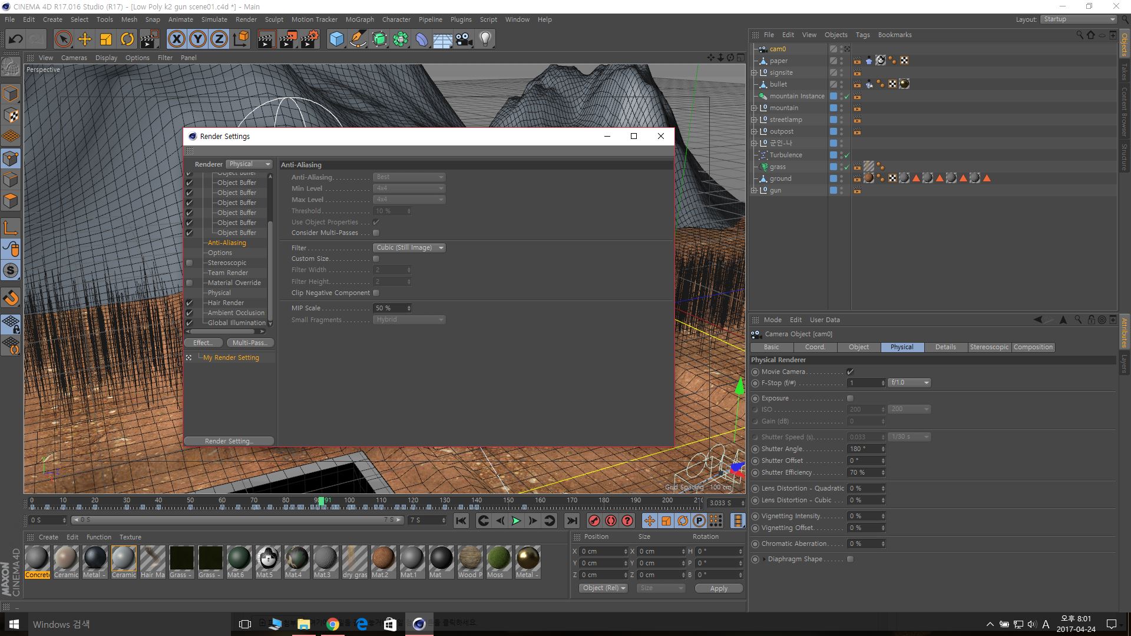This screenshot has height=636, width=1131.
Task: Expand the mountain null object
Action: pyautogui.click(x=753, y=108)
